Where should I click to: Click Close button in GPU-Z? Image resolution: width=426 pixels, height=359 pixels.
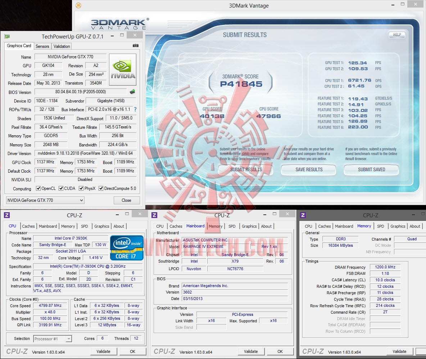pyautogui.click(x=126, y=200)
